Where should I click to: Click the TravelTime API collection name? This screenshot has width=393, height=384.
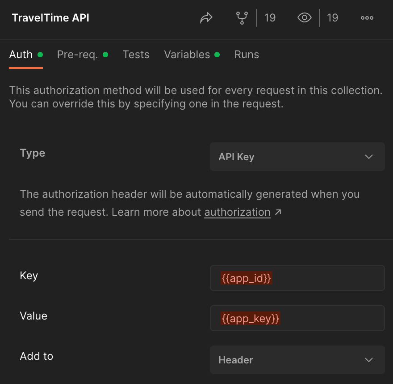tap(50, 18)
